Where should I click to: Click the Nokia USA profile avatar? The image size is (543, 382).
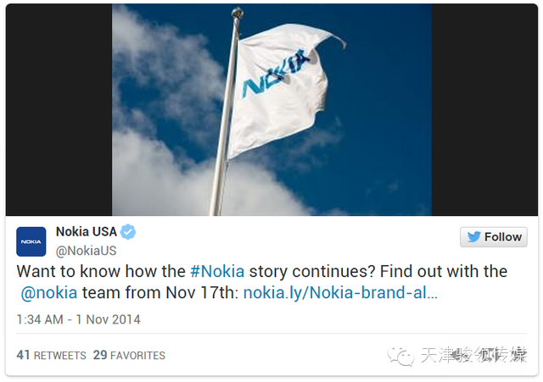pos(31,241)
